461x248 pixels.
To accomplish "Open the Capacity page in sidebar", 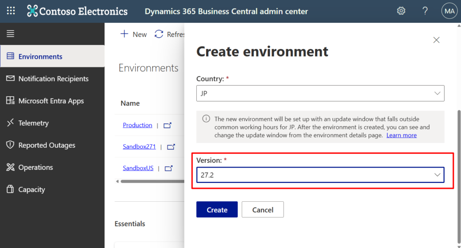I will 31,190.
